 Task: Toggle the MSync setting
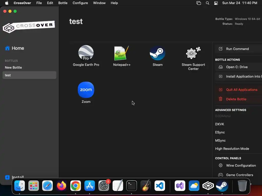point(220,141)
